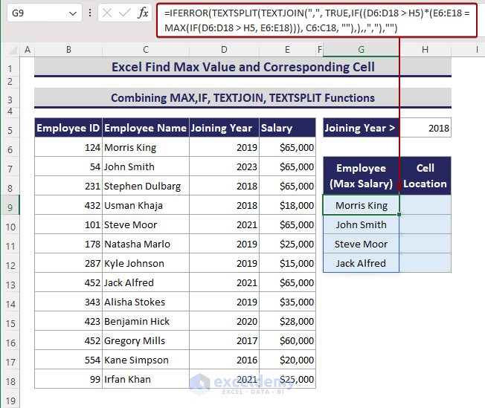
Task: Click the three-dot name box resize handle
Action: pyautogui.click(x=90, y=13)
